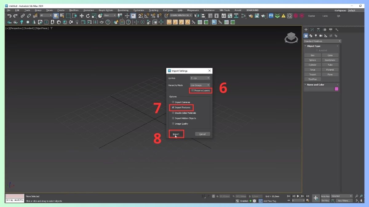Open the Geometry category in Create panel
The image size is (369, 207).
(306, 36)
